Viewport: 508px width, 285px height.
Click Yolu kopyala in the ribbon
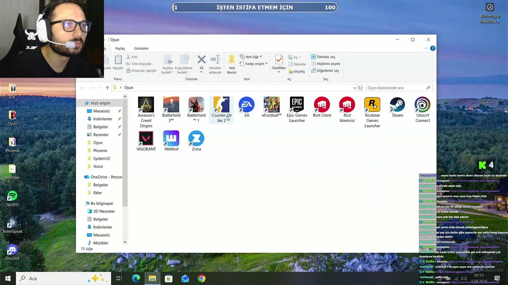(x=139, y=64)
